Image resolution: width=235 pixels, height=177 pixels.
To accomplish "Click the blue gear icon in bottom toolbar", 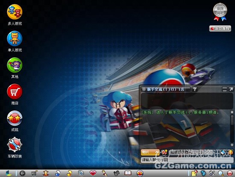I will [x=81, y=173].
